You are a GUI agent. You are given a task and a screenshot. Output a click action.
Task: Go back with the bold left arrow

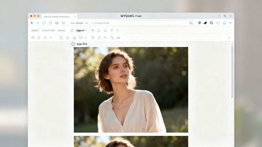[x=32, y=23]
